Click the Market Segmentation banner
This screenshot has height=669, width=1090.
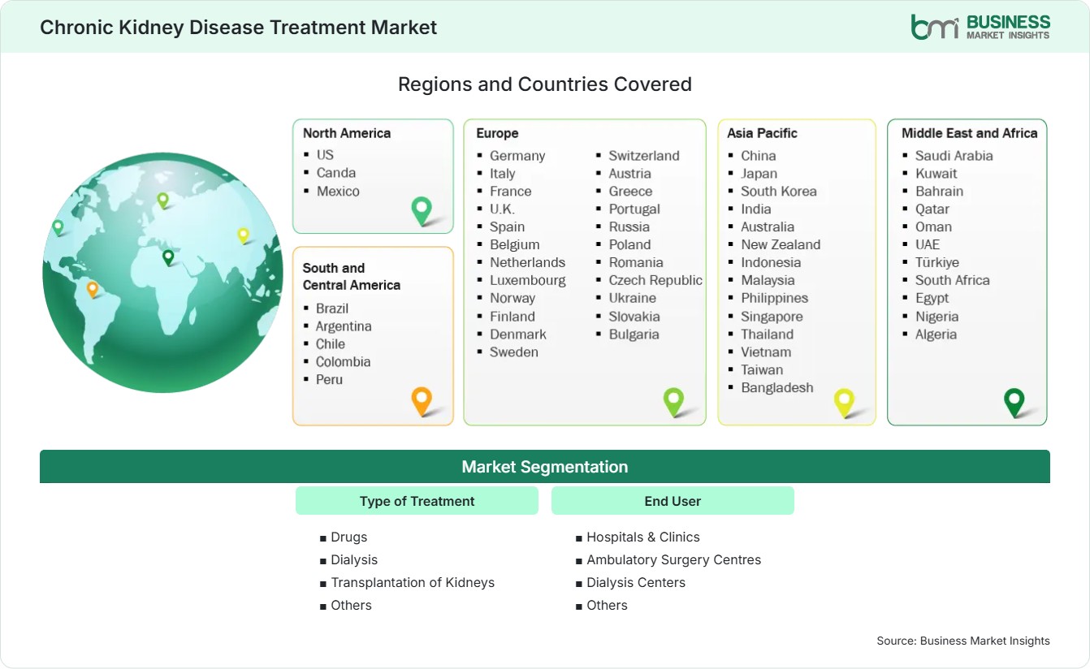coord(545,467)
